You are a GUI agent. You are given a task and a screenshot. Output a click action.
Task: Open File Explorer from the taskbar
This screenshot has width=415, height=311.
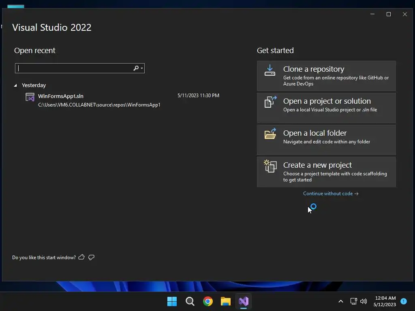225,301
